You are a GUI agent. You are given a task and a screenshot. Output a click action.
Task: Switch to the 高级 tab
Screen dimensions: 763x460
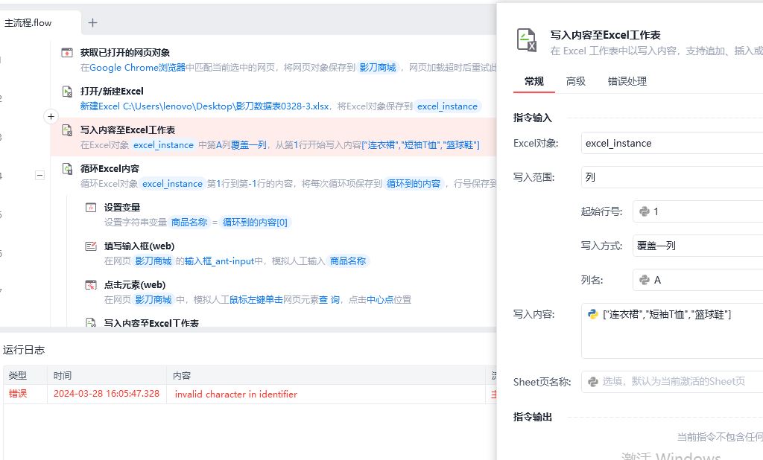(x=576, y=81)
